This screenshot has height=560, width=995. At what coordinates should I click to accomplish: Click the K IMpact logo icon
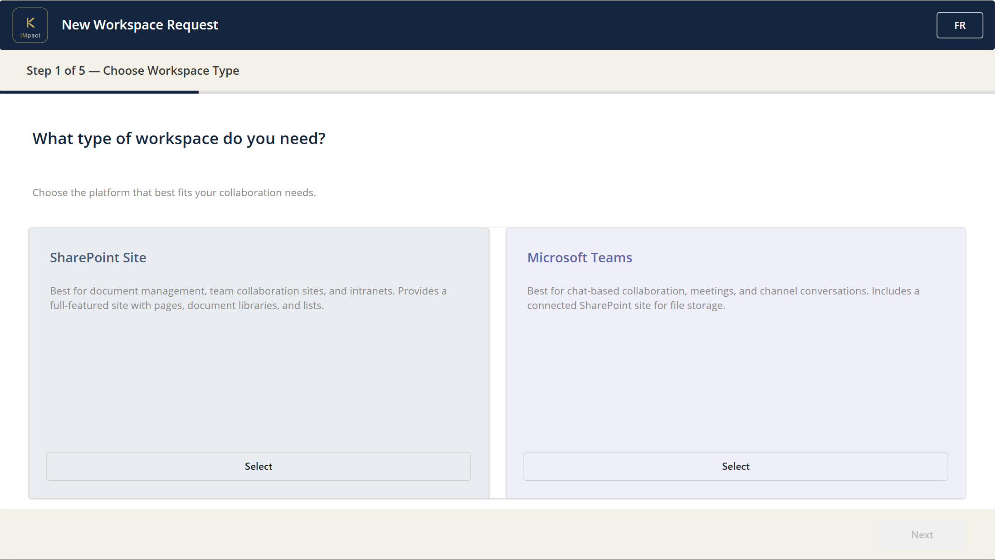click(30, 25)
